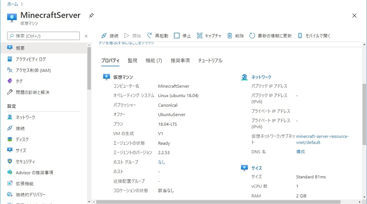This screenshot has height=204, width=367.
Task: Click the 検索 (Ctrl+/) search field
Action: coord(43,36)
